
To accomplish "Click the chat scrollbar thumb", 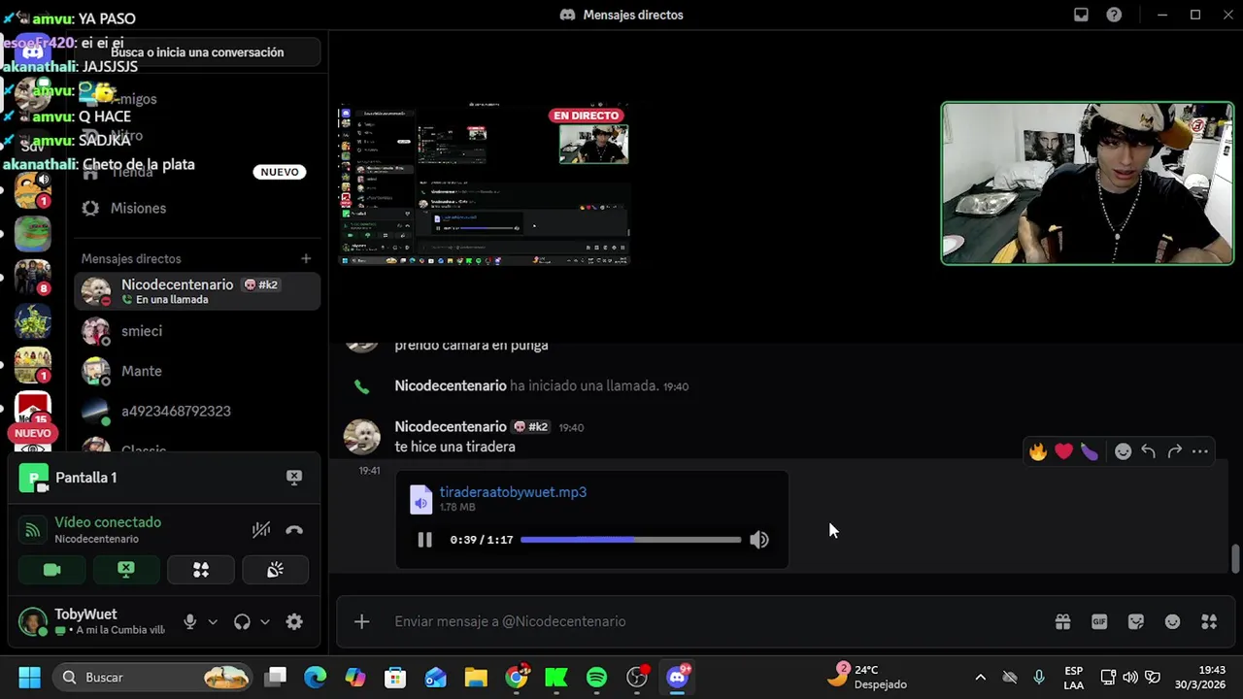I will [1235, 559].
